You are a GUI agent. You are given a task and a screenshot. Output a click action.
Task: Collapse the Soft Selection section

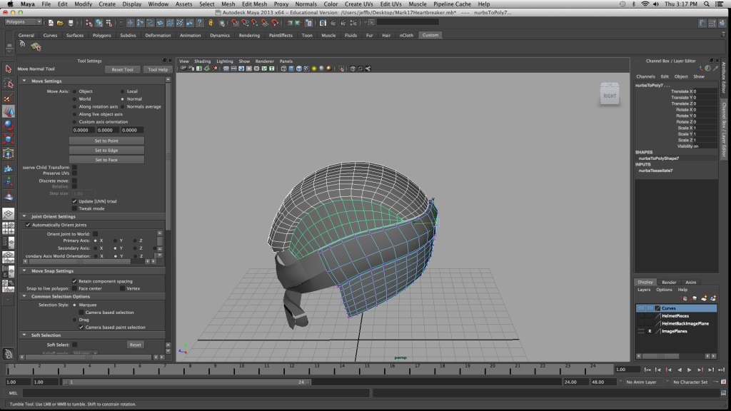click(x=24, y=335)
